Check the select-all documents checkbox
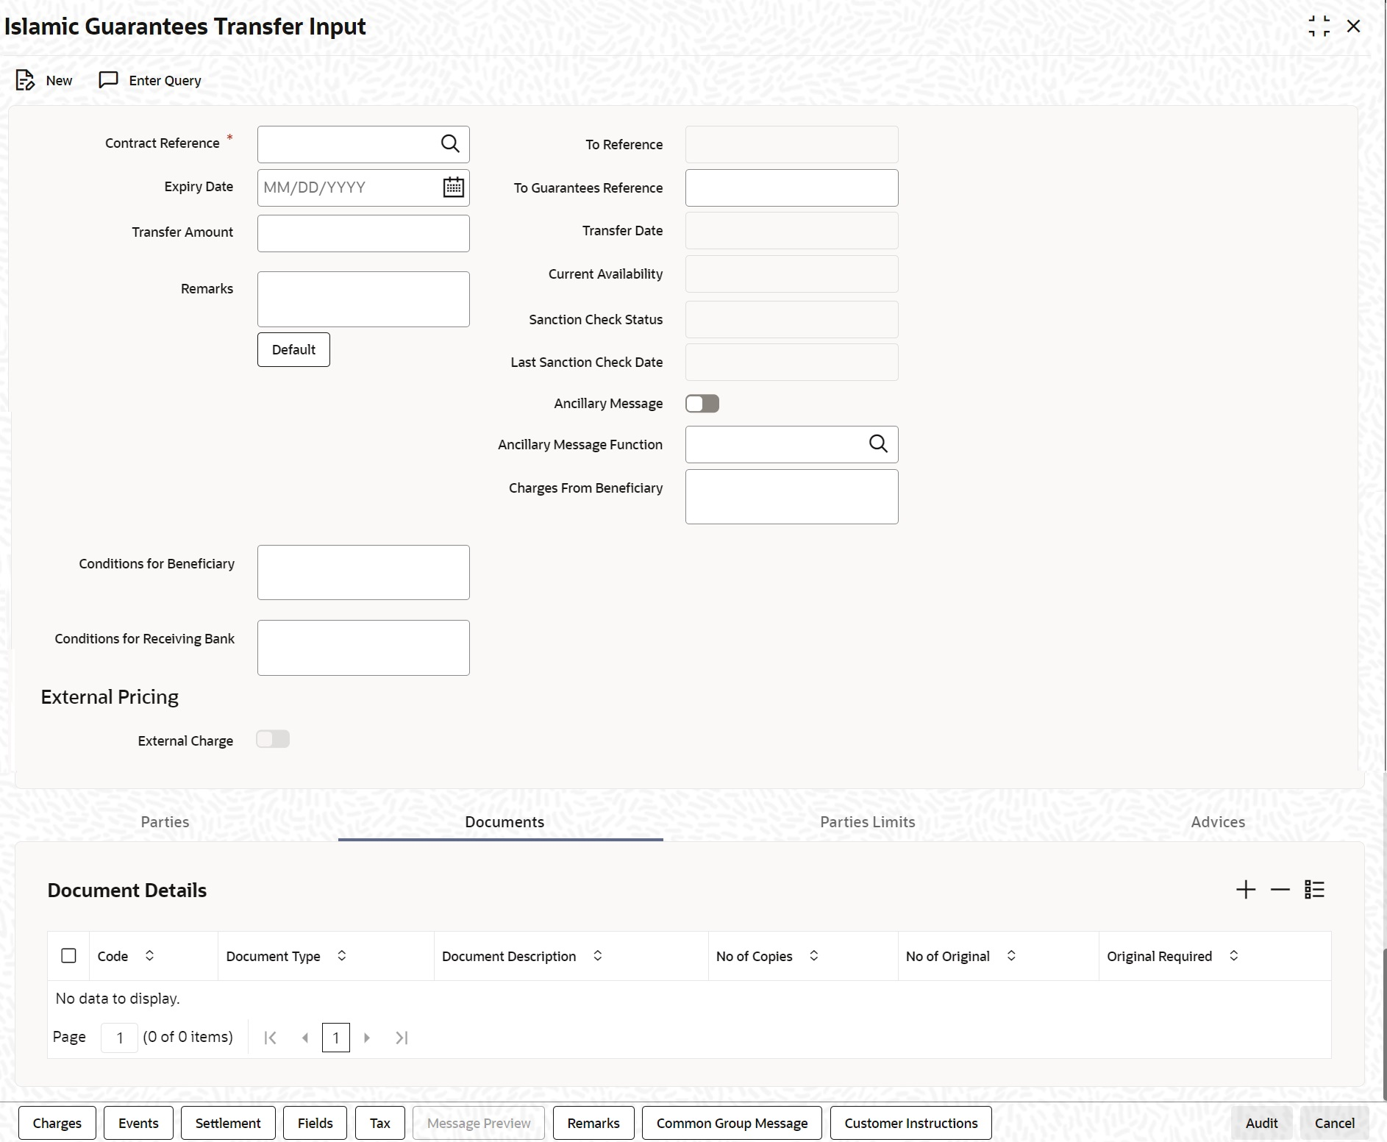Screen dimensions: 1387x1142 coord(68,956)
